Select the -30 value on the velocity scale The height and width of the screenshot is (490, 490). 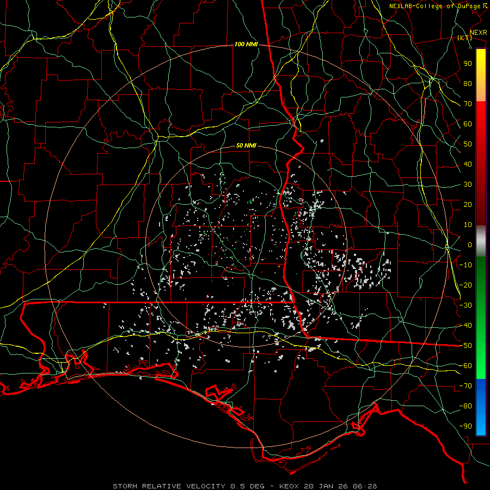(465, 305)
